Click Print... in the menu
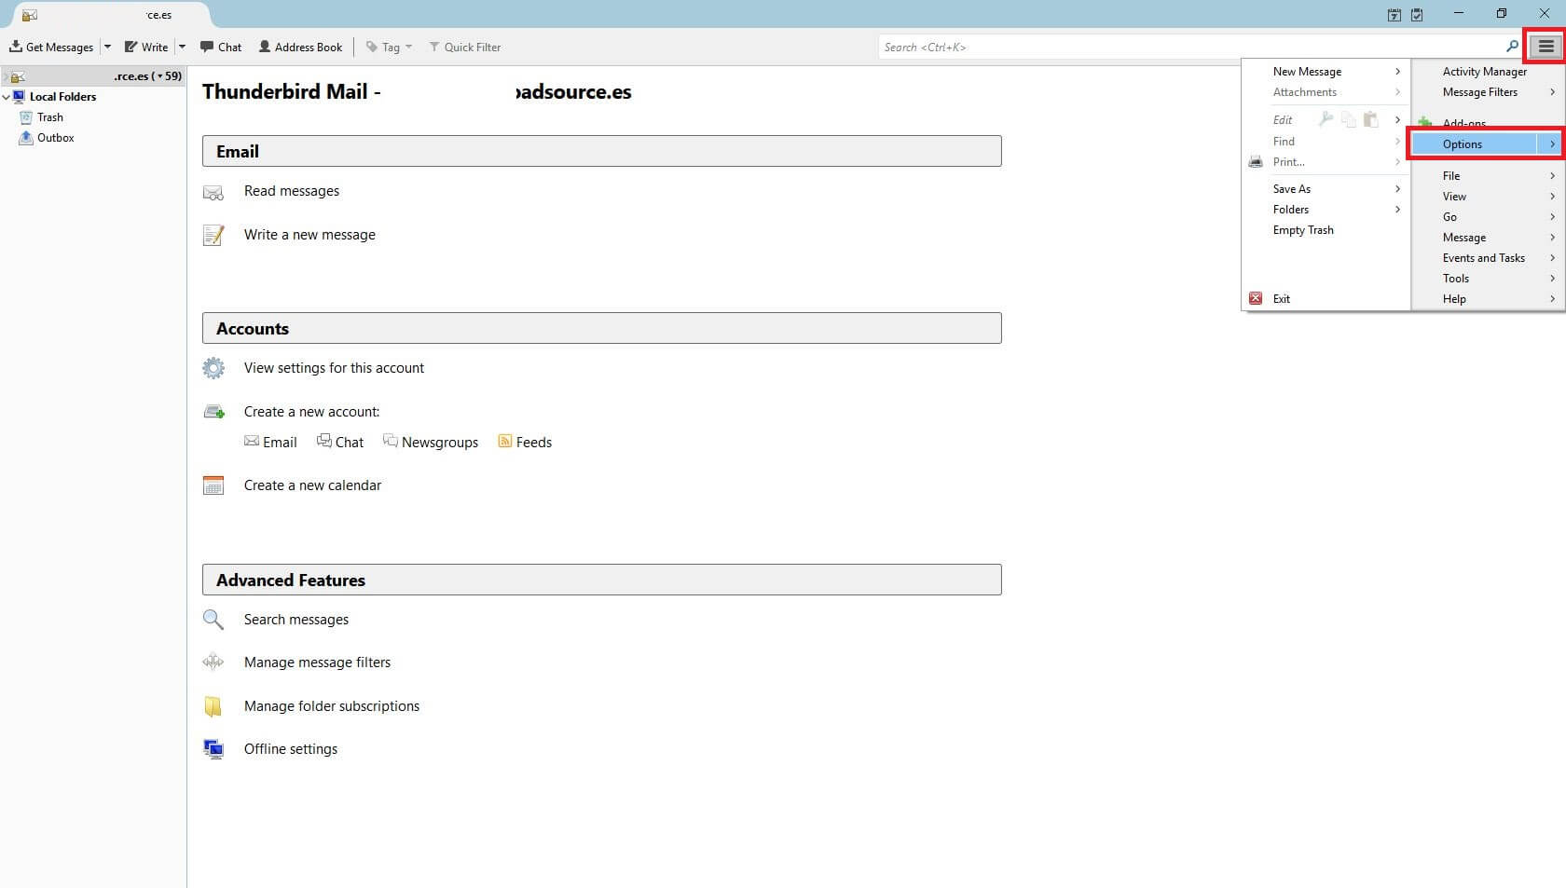Viewport: 1566px width, 888px height. point(1326,162)
